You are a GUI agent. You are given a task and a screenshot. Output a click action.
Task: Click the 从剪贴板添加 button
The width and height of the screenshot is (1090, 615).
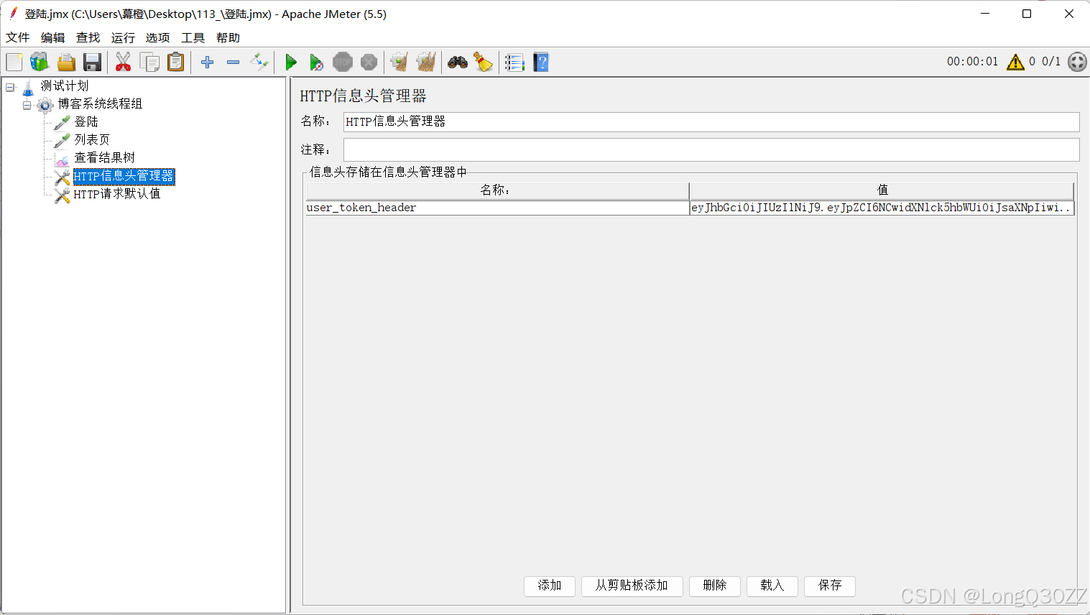632,586
